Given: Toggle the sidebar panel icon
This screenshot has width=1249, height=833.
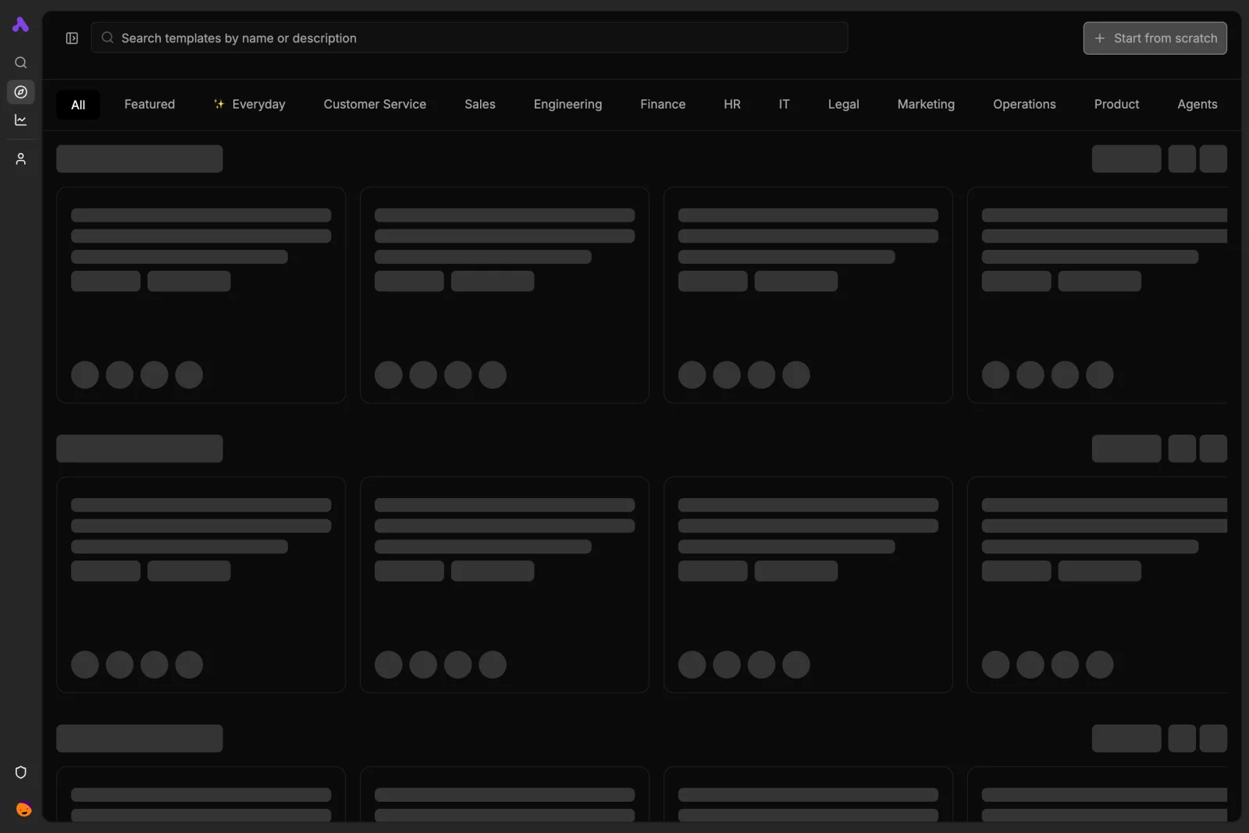Looking at the screenshot, I should coord(72,38).
